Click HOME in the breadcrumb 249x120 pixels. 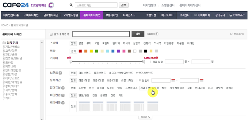click(x=4, y=25)
